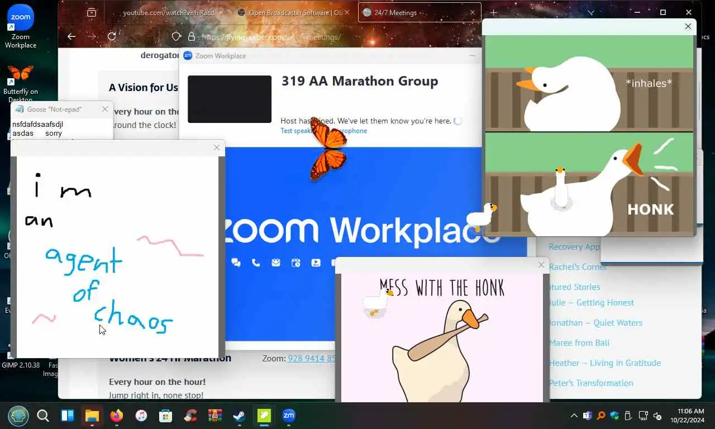Show hidden tray icons chevron

(574, 416)
